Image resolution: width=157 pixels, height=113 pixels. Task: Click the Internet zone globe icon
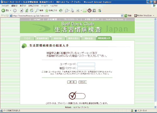[136, 110]
